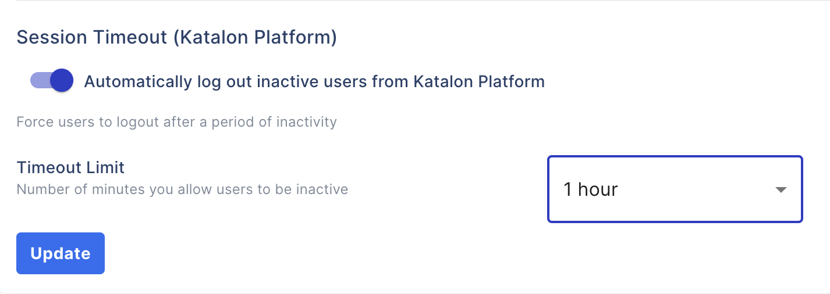Image resolution: width=830 pixels, height=294 pixels.
Task: Click the dropdown caret arrow icon
Action: [781, 190]
